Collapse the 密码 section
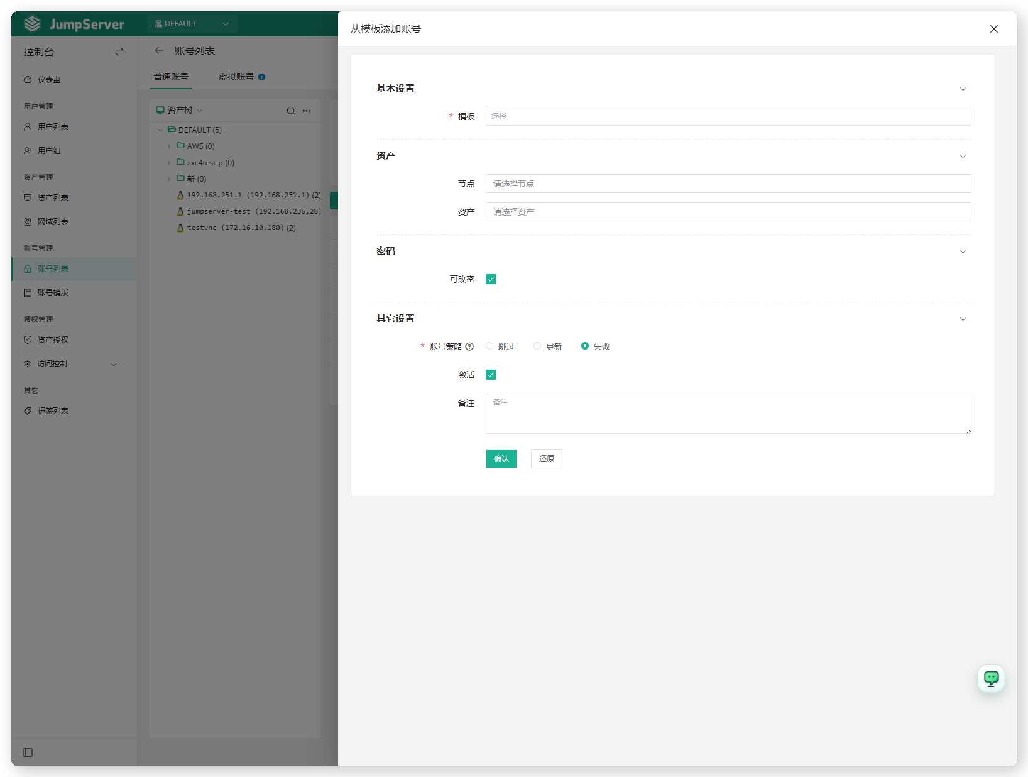 (x=963, y=251)
